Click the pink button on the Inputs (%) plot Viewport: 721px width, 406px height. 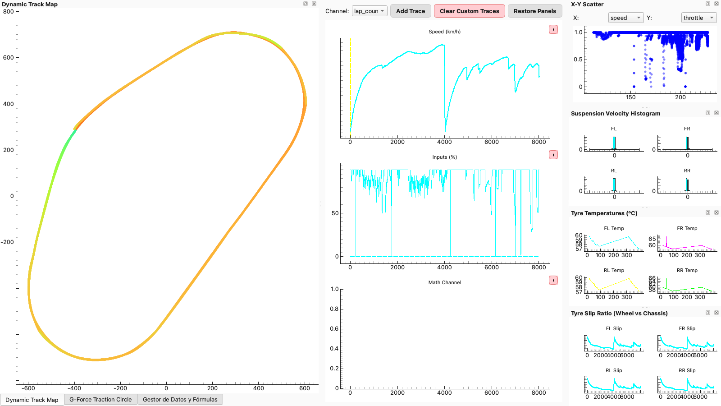point(553,155)
